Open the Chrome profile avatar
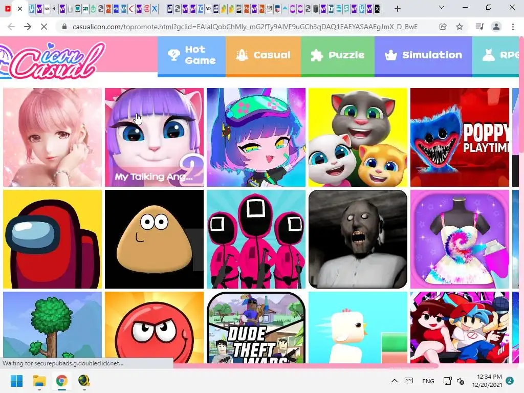Image resolution: width=524 pixels, height=393 pixels. coord(496,27)
